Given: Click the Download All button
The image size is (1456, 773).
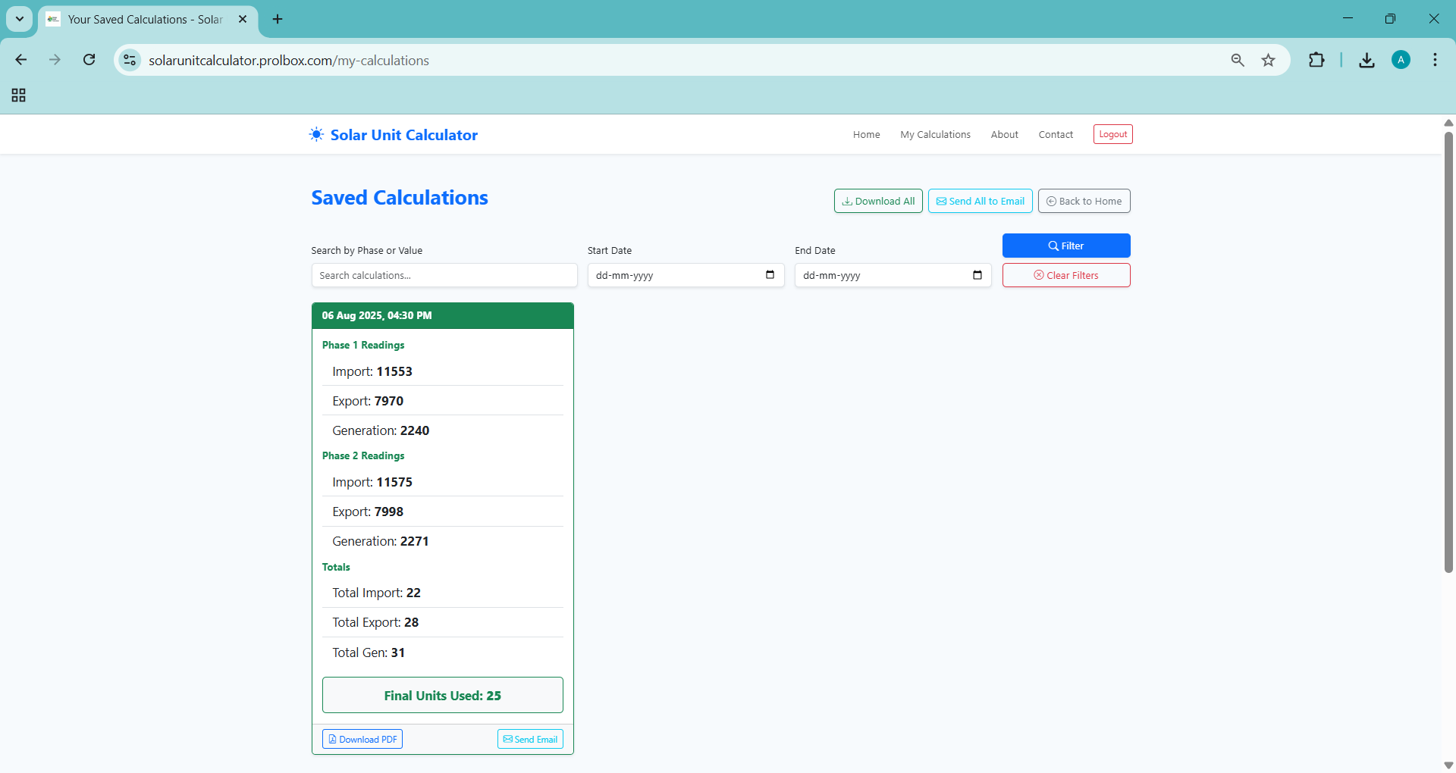Looking at the screenshot, I should pyautogui.click(x=878, y=201).
